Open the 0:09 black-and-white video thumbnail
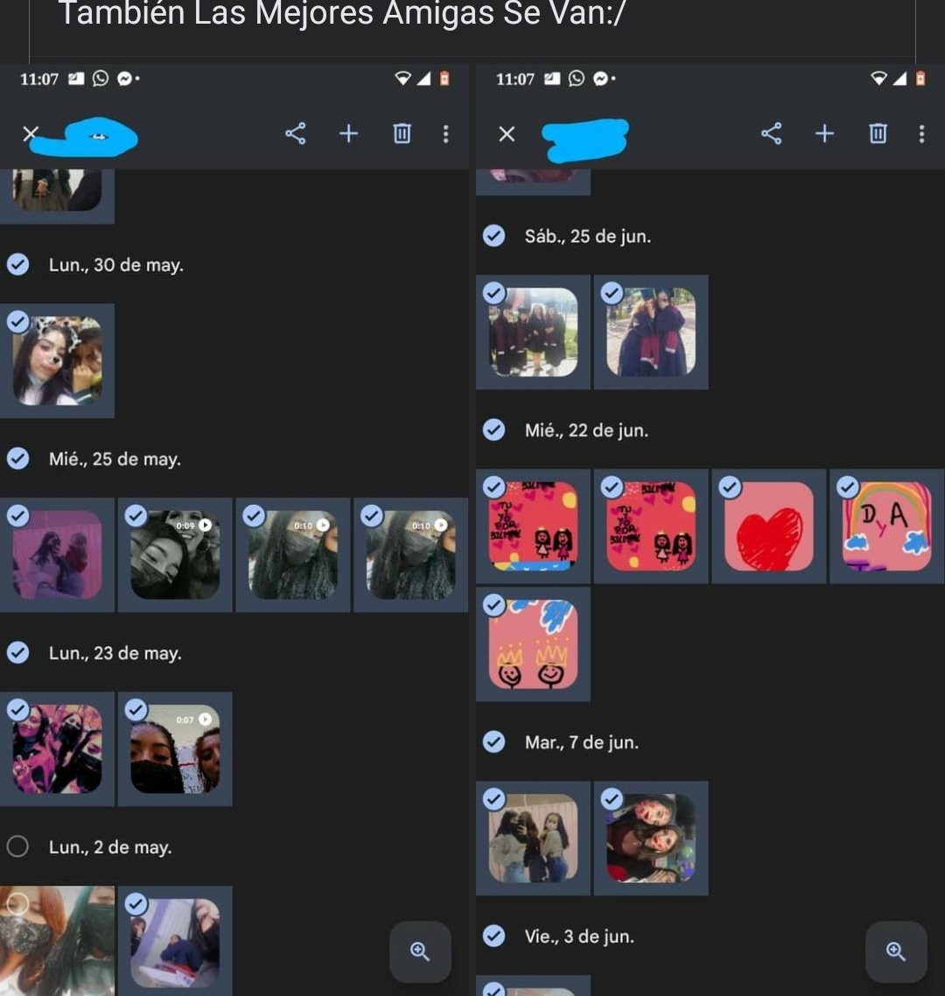Viewport: 945px width, 996px height. 175,555
